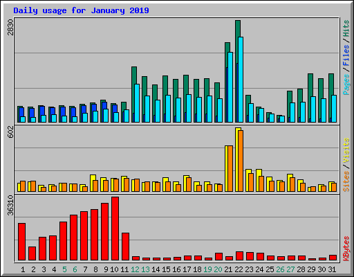Select day label '15' on the x-axis
Screen dimensions: 354x277
167,269
